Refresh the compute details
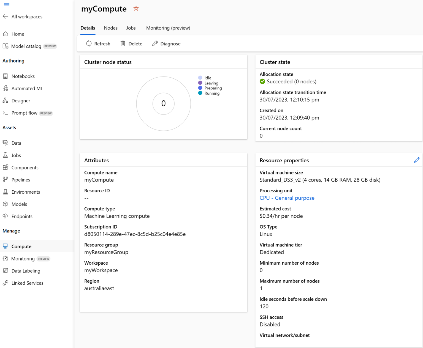423x348 pixels. click(98, 43)
